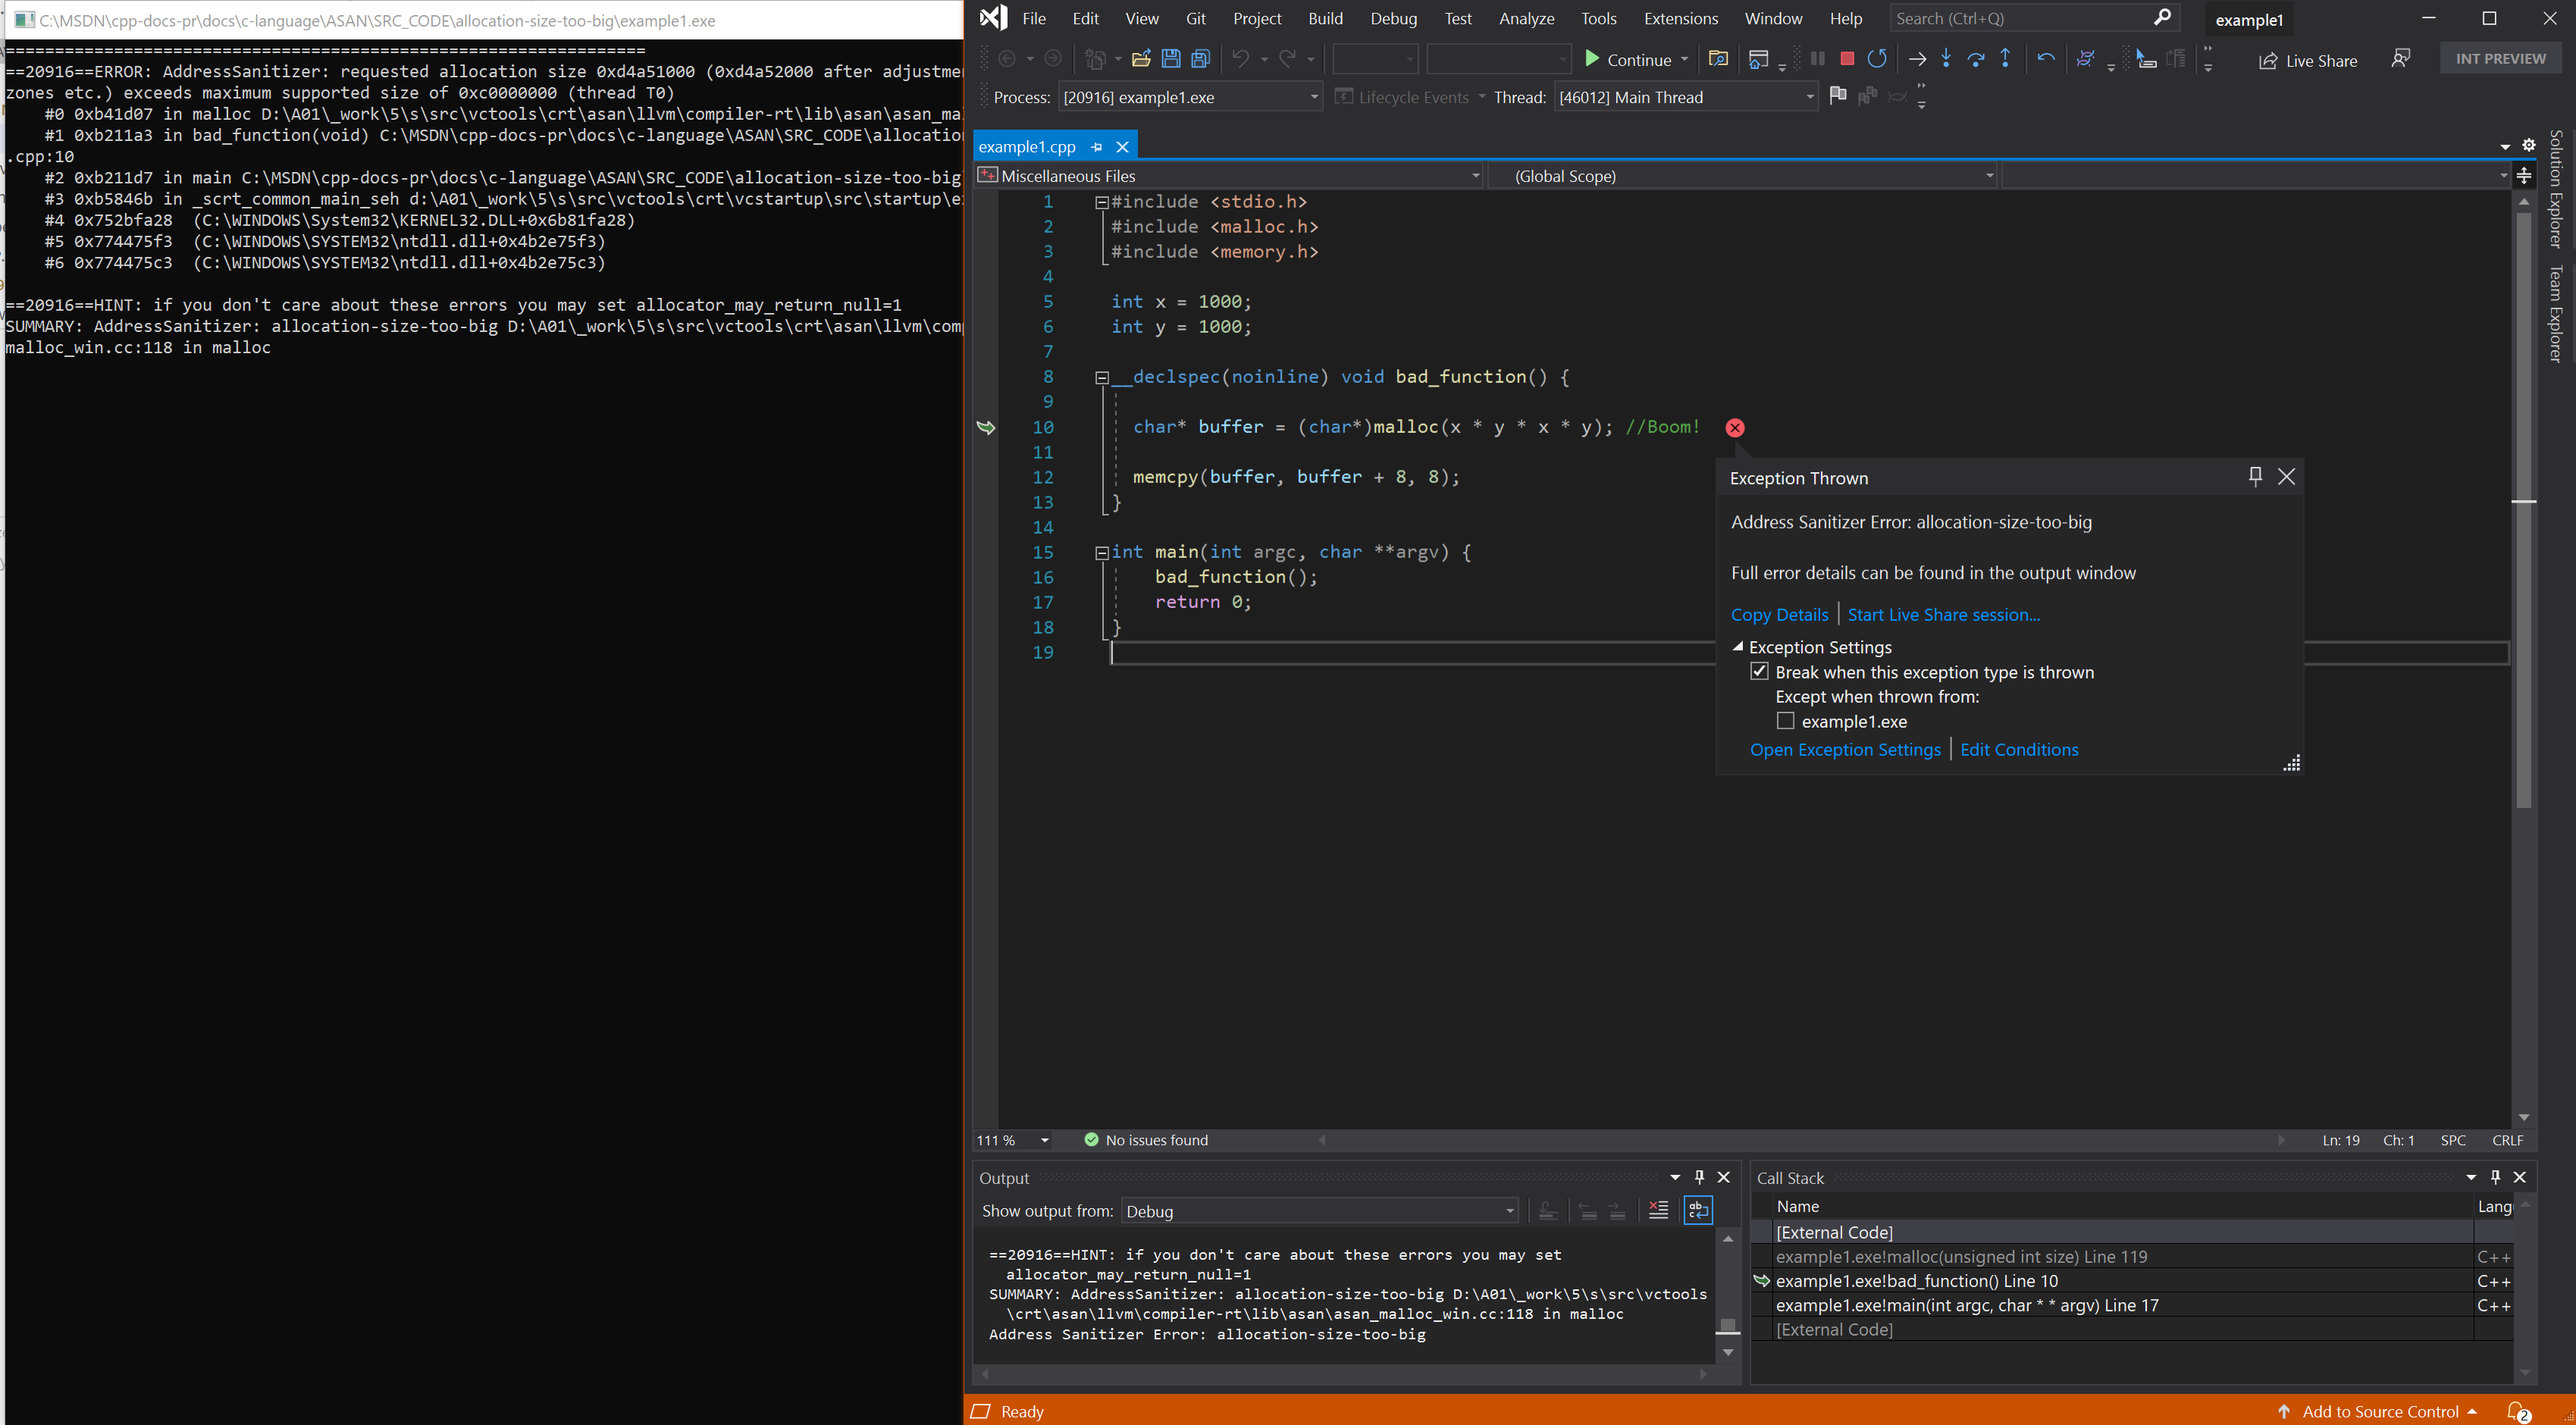This screenshot has height=1425, width=2576.
Task: Click Copy Details in exception dialog
Action: pyautogui.click(x=1779, y=614)
